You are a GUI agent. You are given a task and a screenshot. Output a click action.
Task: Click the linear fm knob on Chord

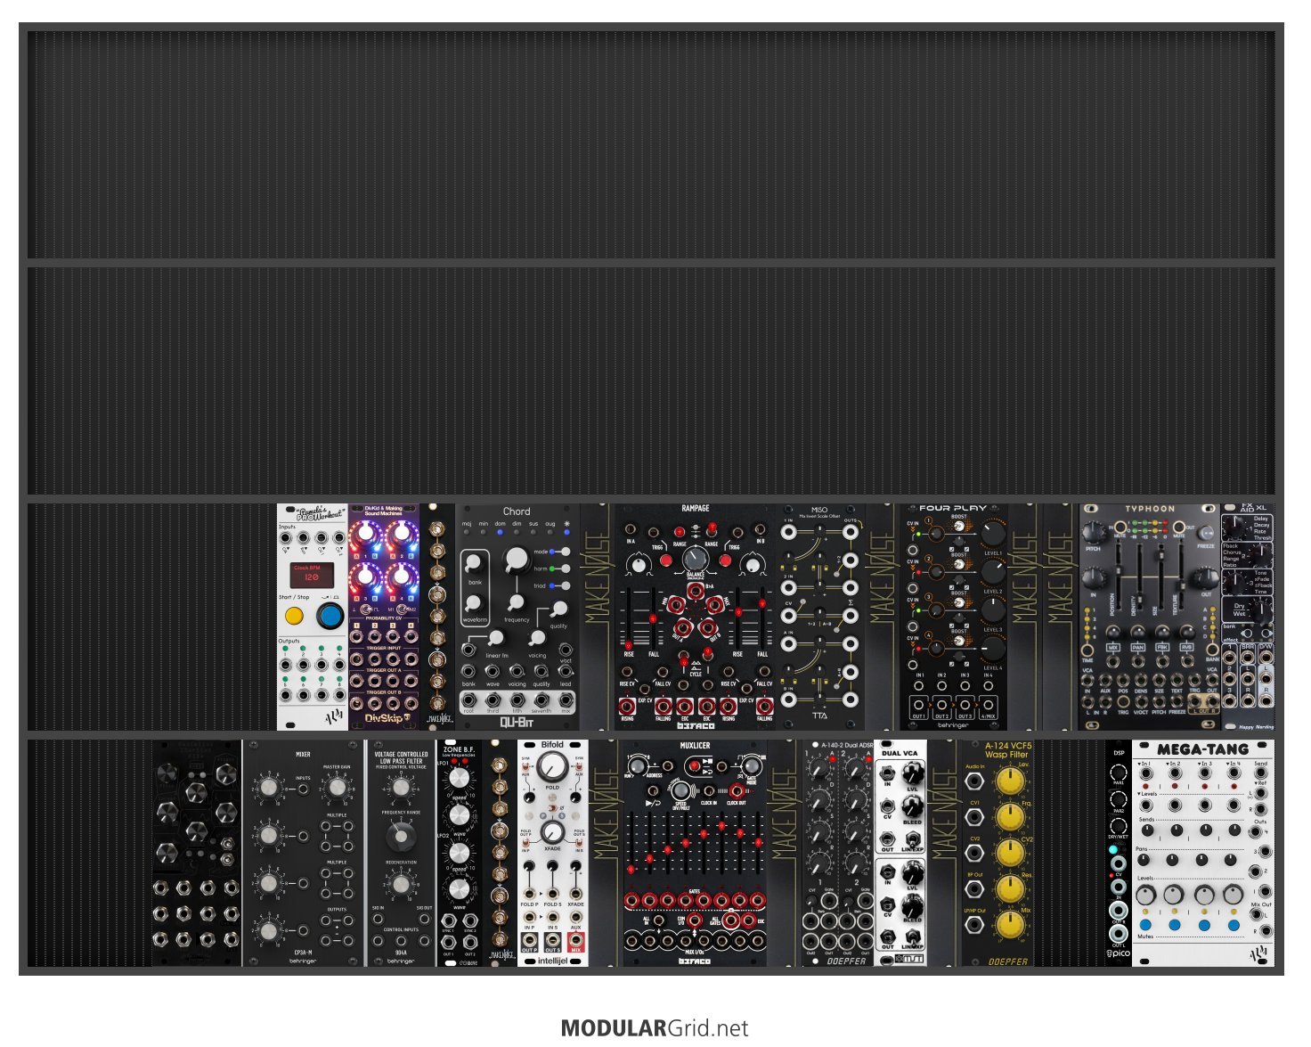(x=496, y=638)
